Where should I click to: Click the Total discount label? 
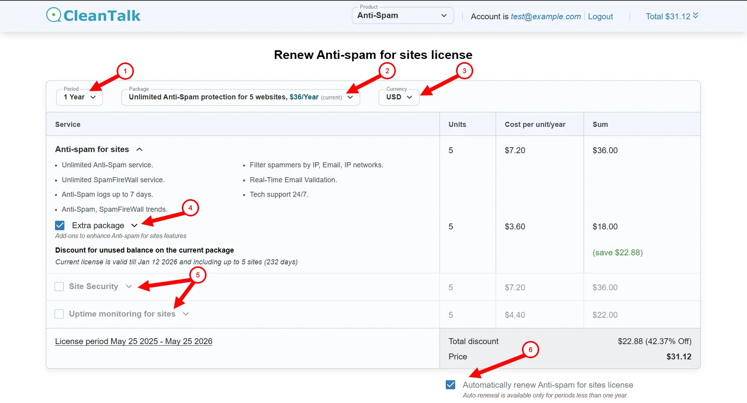(473, 341)
